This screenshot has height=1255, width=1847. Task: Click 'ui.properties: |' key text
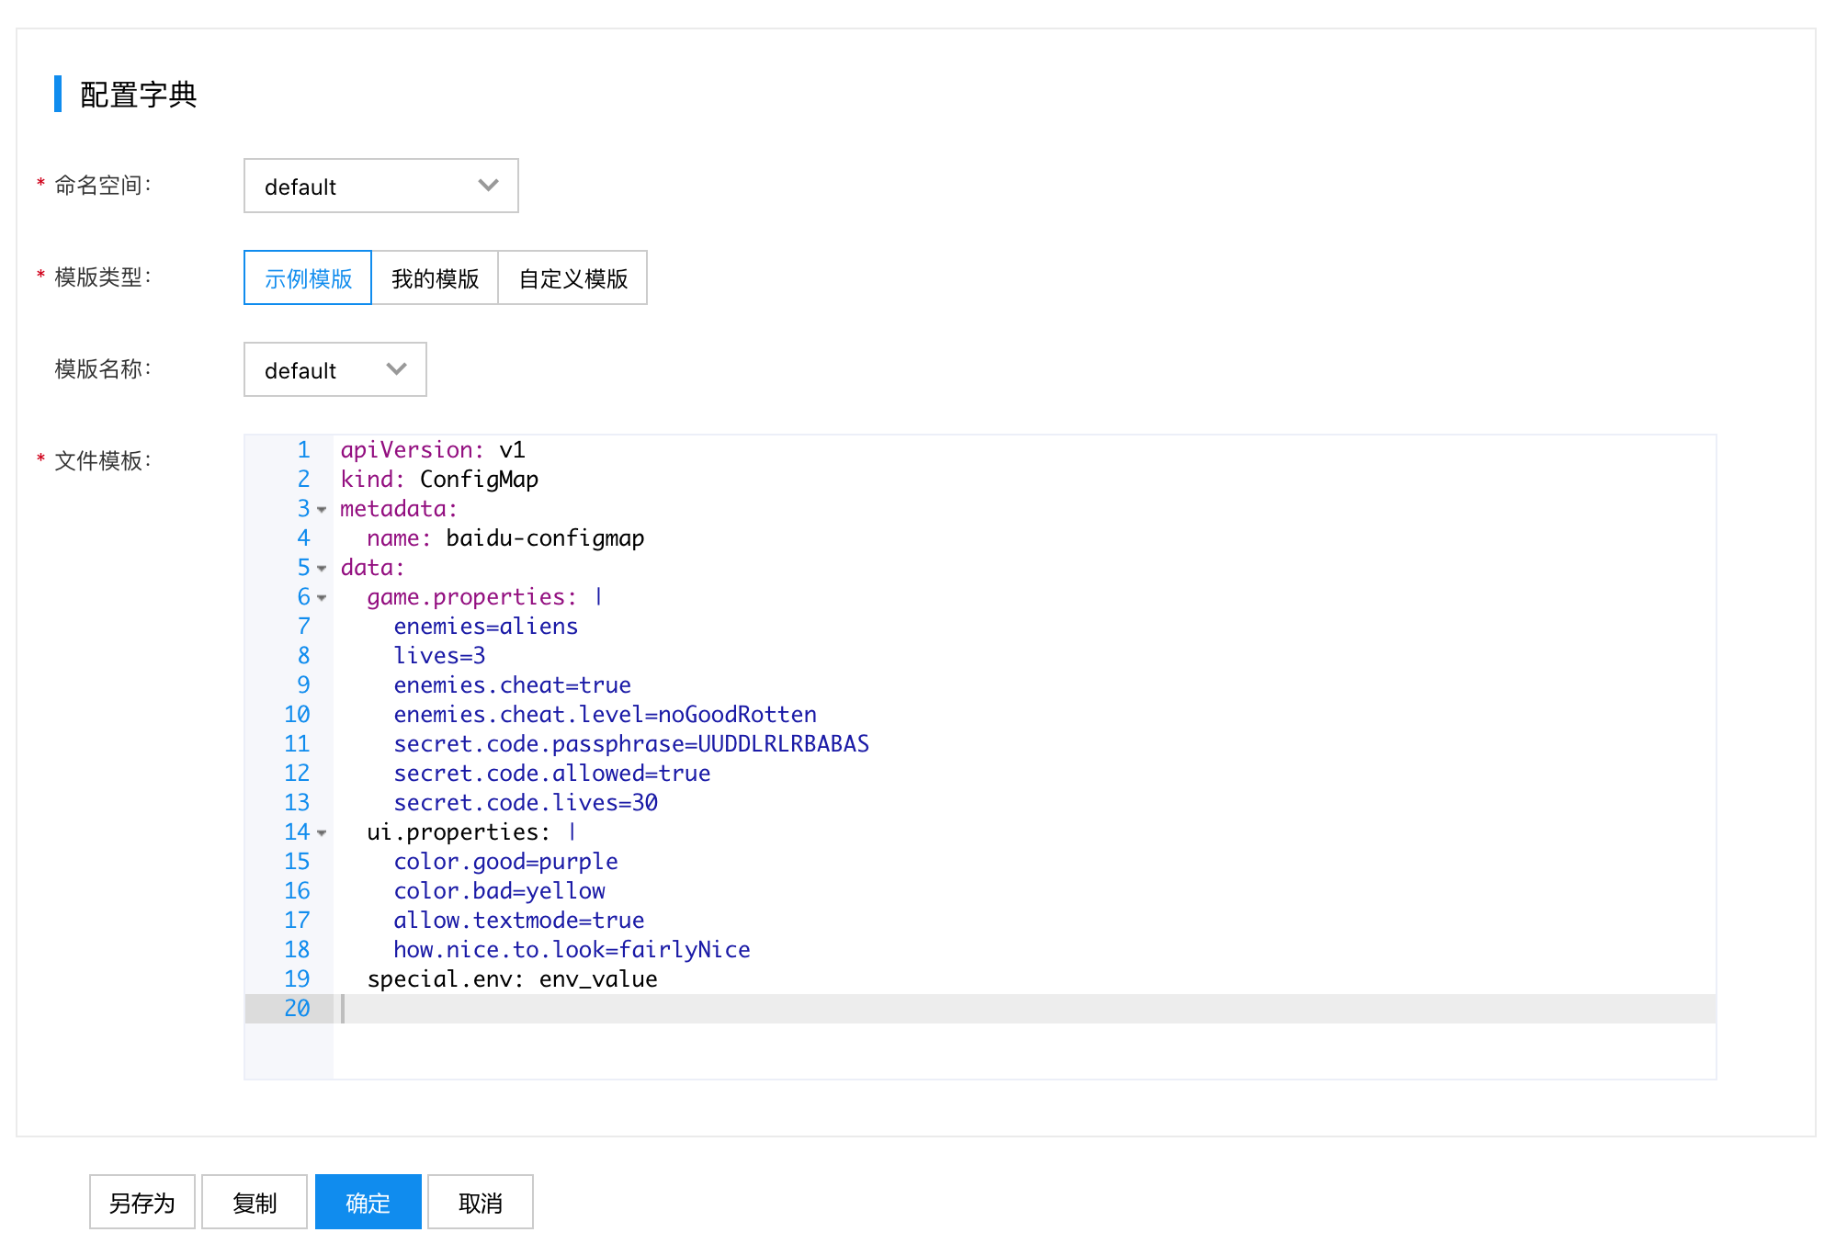pos(471,832)
